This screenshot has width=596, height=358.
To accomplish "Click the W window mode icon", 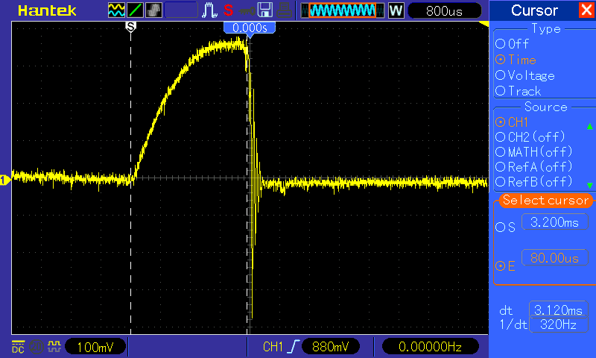I will coord(396,10).
